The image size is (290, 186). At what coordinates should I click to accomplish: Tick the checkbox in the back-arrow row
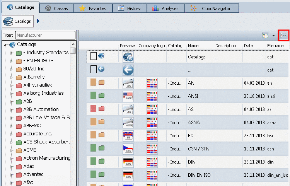pos(93,70)
